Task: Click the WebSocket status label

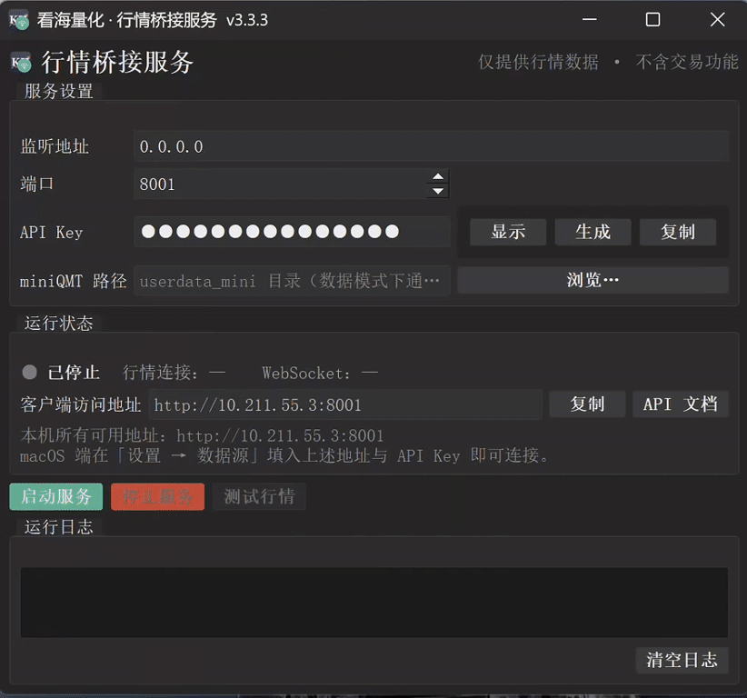Action: (320, 373)
